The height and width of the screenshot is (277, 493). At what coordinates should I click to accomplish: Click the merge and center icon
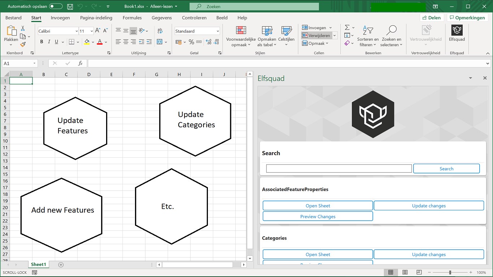[160, 42]
